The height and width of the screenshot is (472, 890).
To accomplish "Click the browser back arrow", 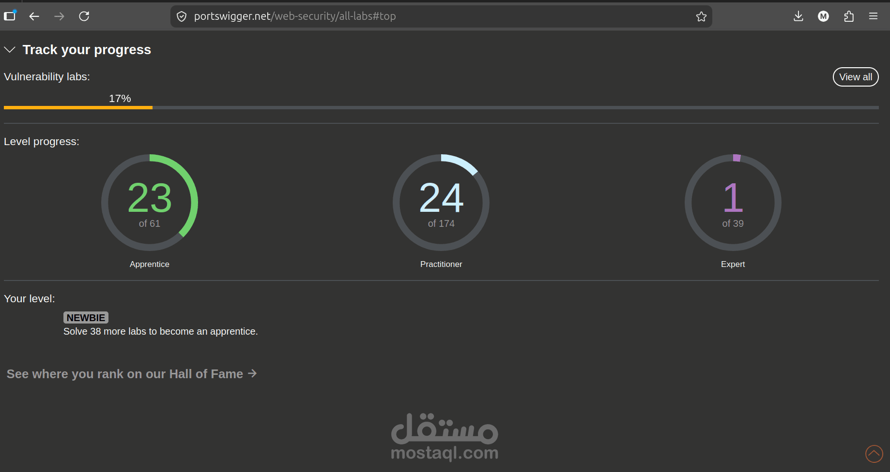I will click(34, 16).
